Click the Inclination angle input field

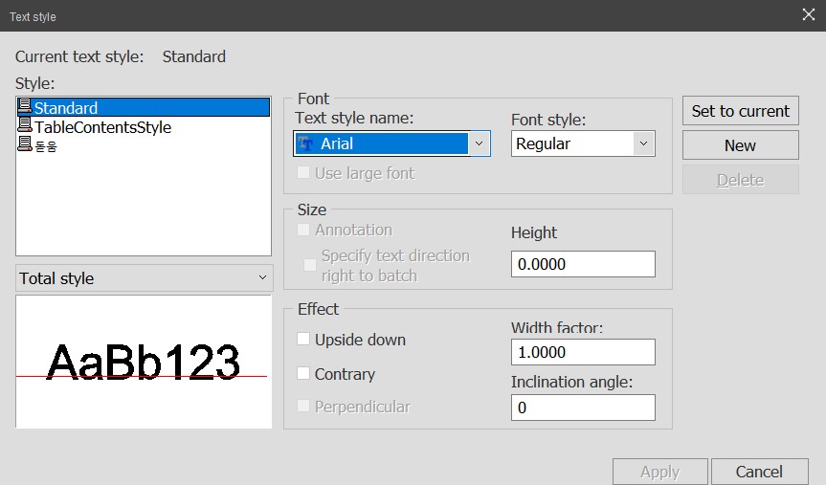583,408
